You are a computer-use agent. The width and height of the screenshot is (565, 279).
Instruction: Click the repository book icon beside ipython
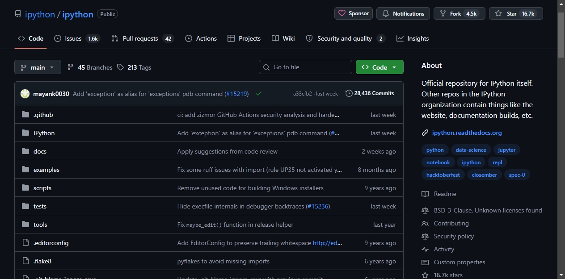click(x=18, y=14)
